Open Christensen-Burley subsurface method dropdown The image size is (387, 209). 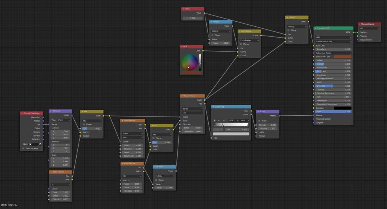tap(333, 41)
